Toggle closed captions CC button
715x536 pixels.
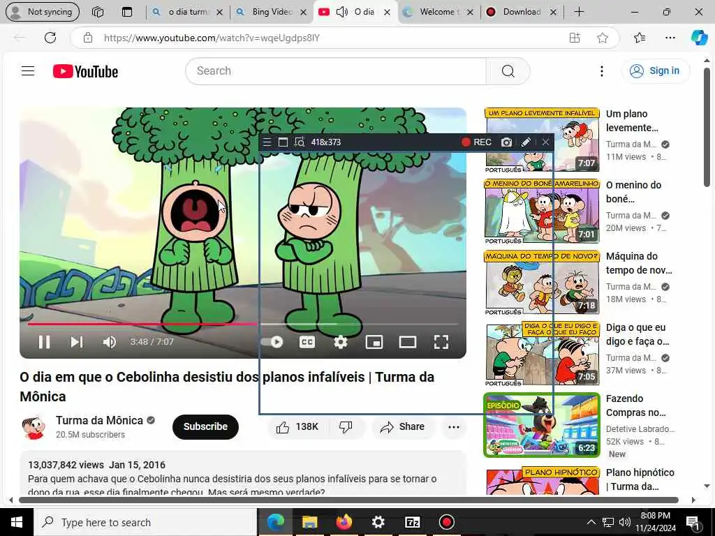point(307,342)
